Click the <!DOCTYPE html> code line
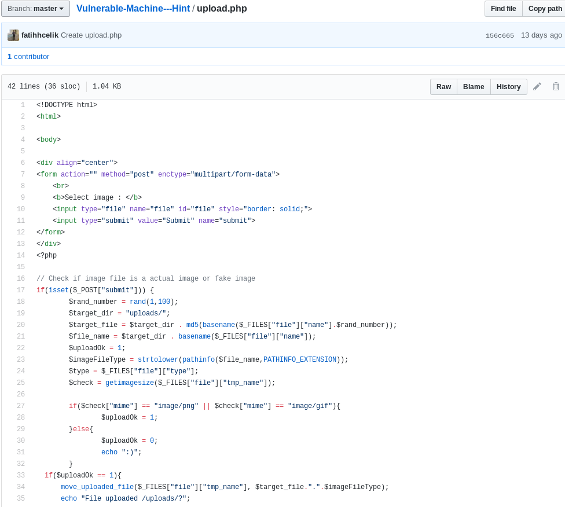565x507 pixels. click(67, 105)
